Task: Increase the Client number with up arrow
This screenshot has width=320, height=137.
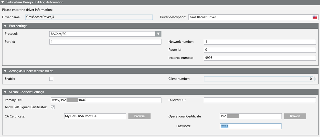Action: tap(315, 77)
